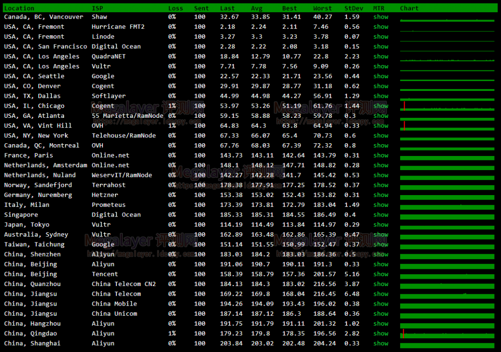The image size is (501, 352).
Task: Show MTR for Sydney Vultr row
Action: click(x=381, y=235)
